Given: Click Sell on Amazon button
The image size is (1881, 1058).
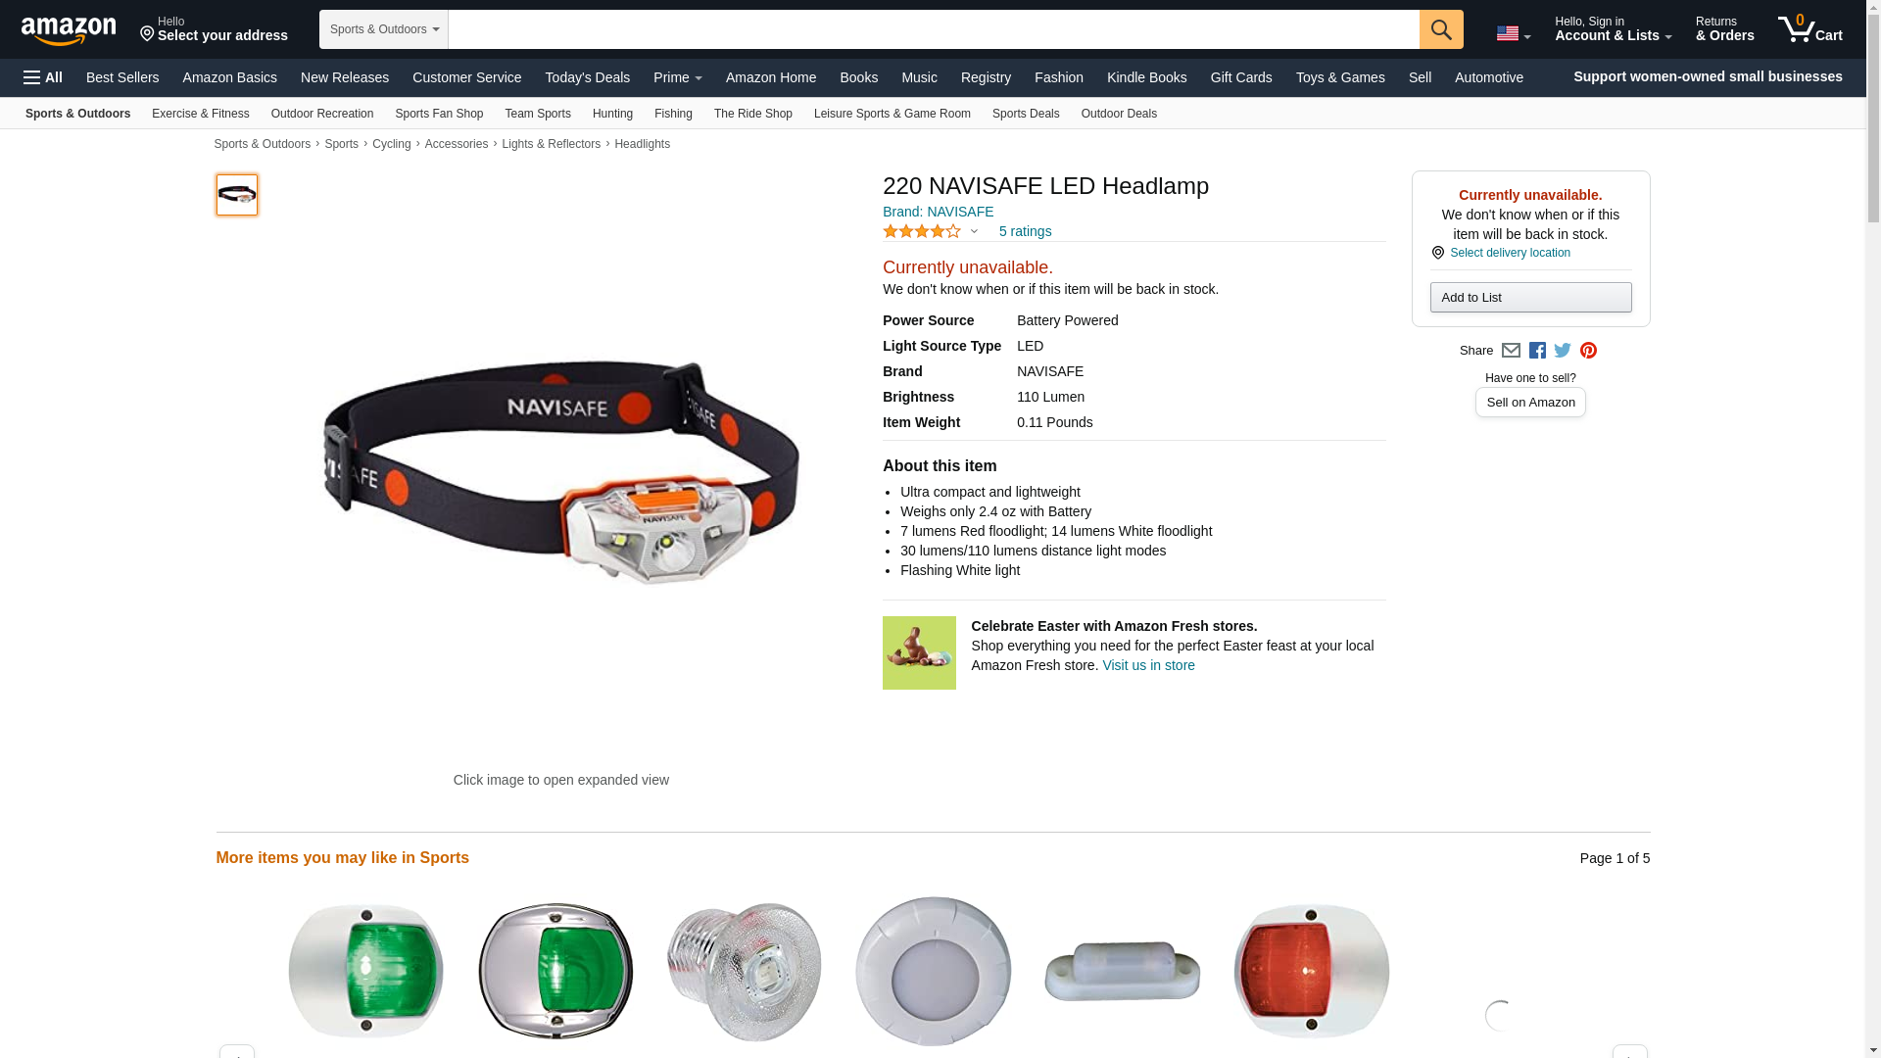Looking at the screenshot, I should [1530, 403].
